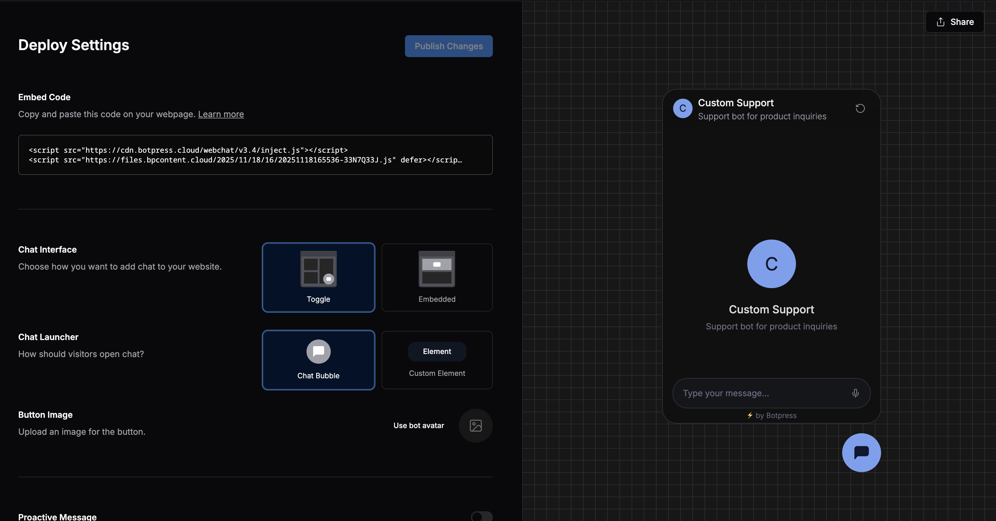The height and width of the screenshot is (521, 996).
Task: Click the blue chat bubble launcher button
Action: click(861, 453)
